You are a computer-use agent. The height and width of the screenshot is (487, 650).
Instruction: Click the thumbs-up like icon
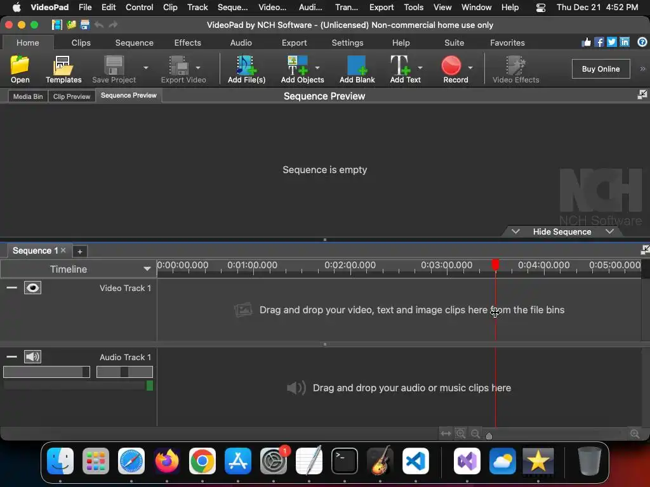tap(586, 42)
